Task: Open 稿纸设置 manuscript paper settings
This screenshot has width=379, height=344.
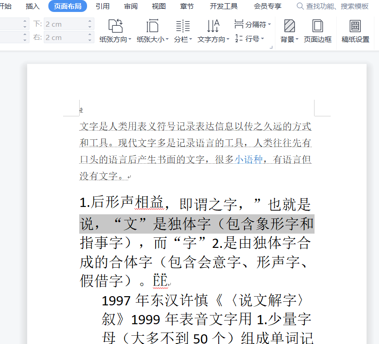Action: 356,31
